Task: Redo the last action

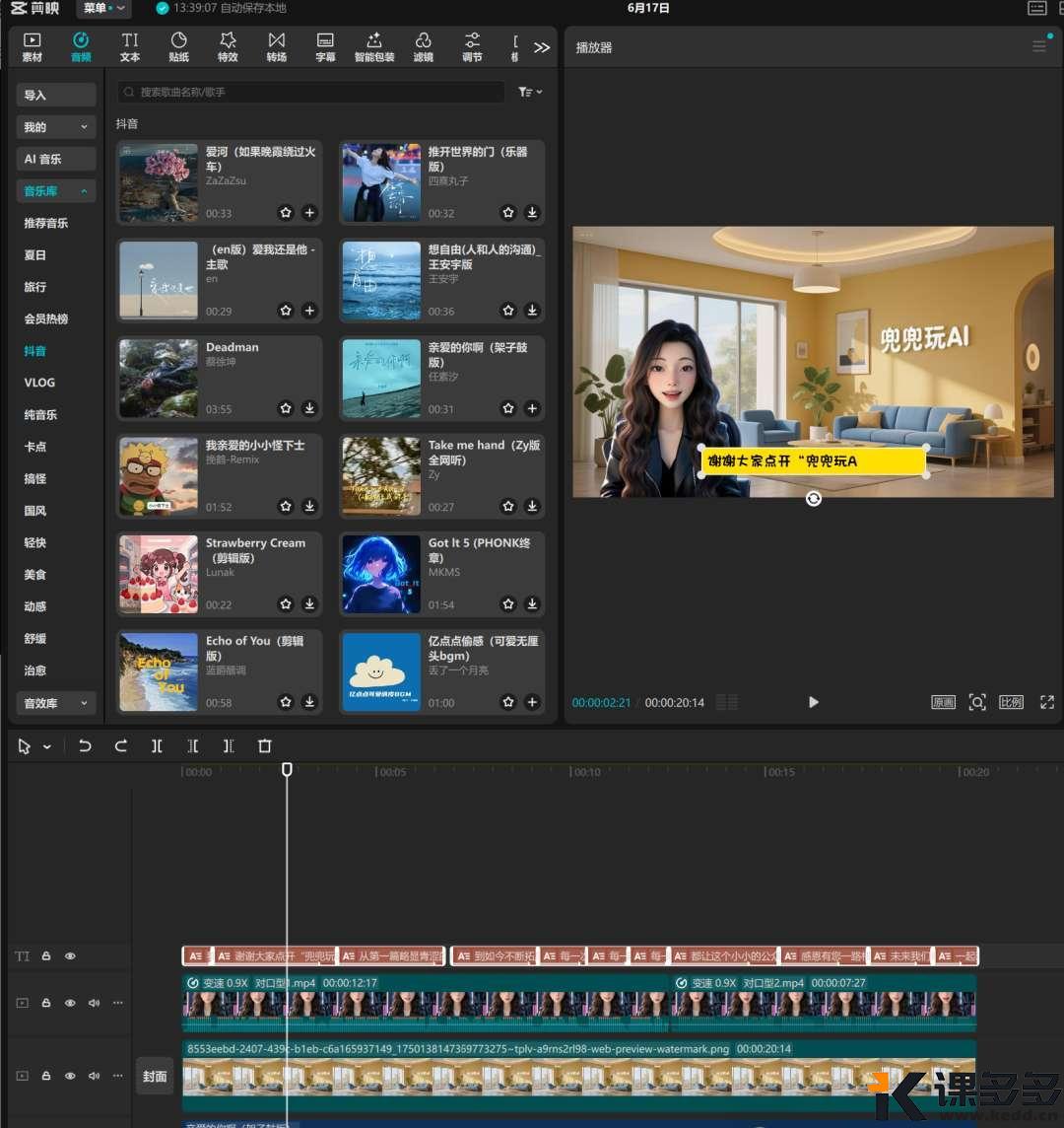Action: coord(121,746)
